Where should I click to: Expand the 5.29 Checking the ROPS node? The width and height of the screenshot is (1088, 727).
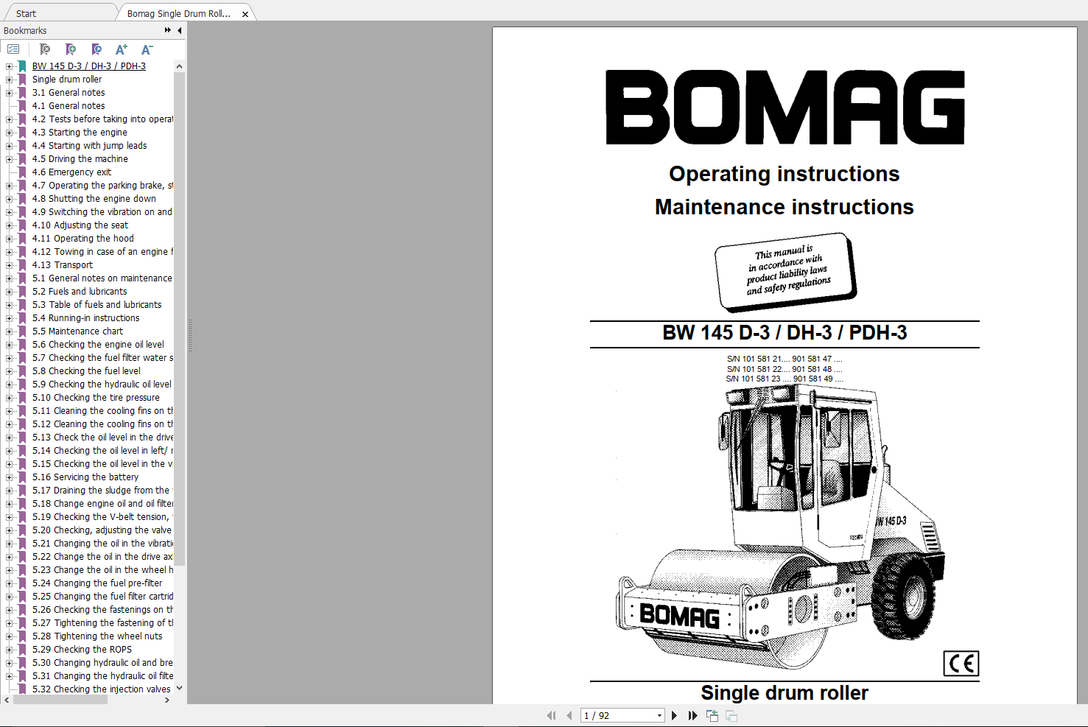(10, 650)
